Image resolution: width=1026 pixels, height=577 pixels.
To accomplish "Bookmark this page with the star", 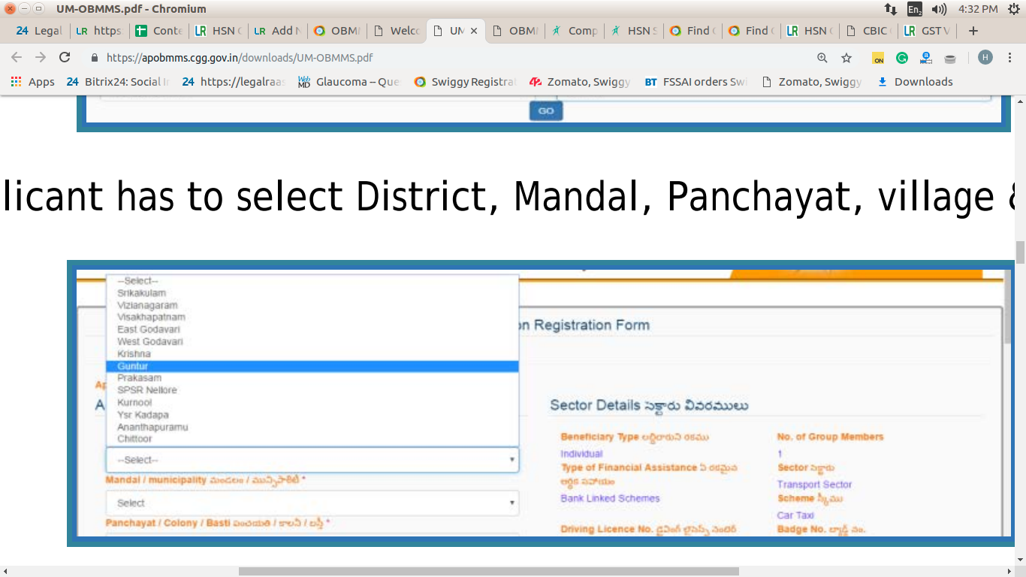I will pos(846,58).
